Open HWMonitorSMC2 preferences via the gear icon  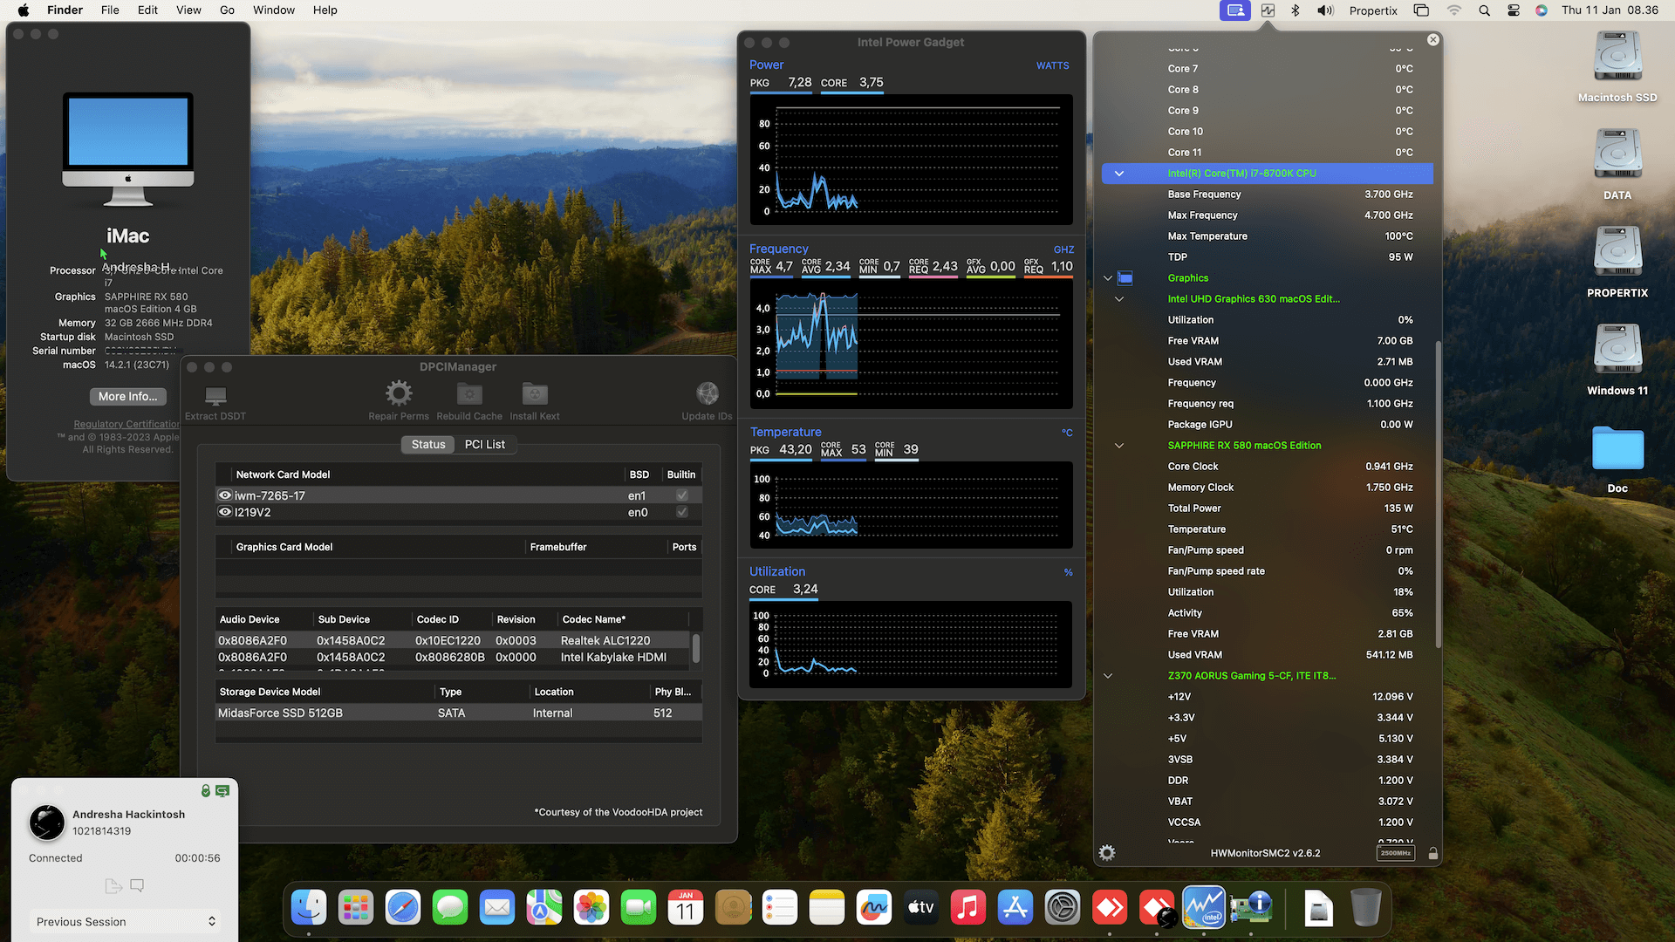(x=1107, y=852)
